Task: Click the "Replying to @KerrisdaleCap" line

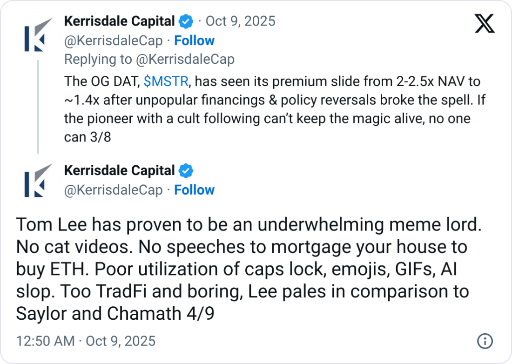Action: pyautogui.click(x=149, y=60)
